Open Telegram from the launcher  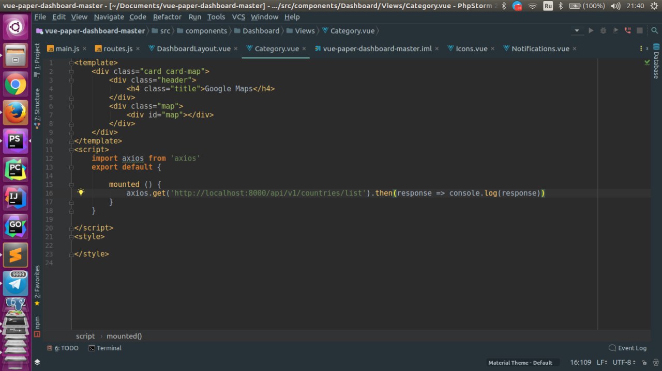(16, 283)
